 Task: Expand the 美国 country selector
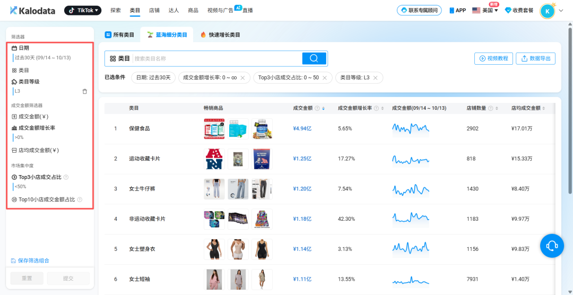[x=485, y=11]
